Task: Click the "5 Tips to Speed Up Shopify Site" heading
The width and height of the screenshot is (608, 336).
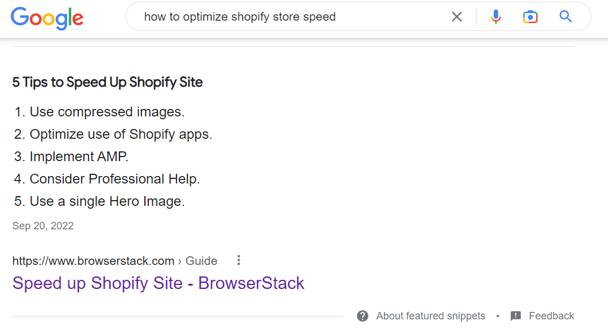Action: tap(107, 82)
